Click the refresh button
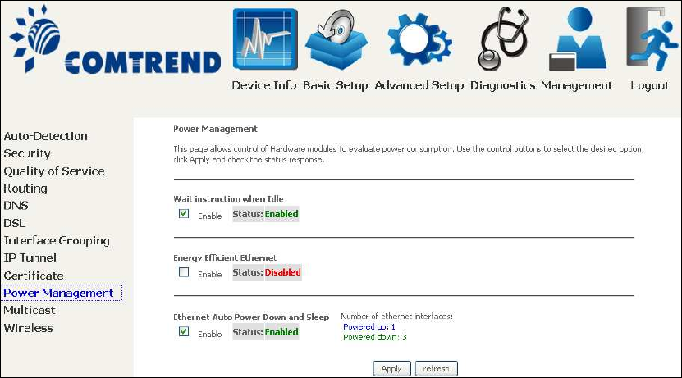 click(437, 368)
